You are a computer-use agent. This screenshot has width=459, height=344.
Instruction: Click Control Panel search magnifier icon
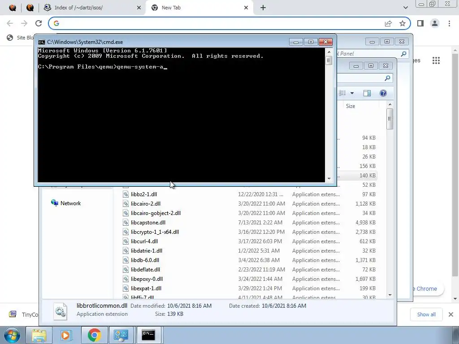[403, 54]
